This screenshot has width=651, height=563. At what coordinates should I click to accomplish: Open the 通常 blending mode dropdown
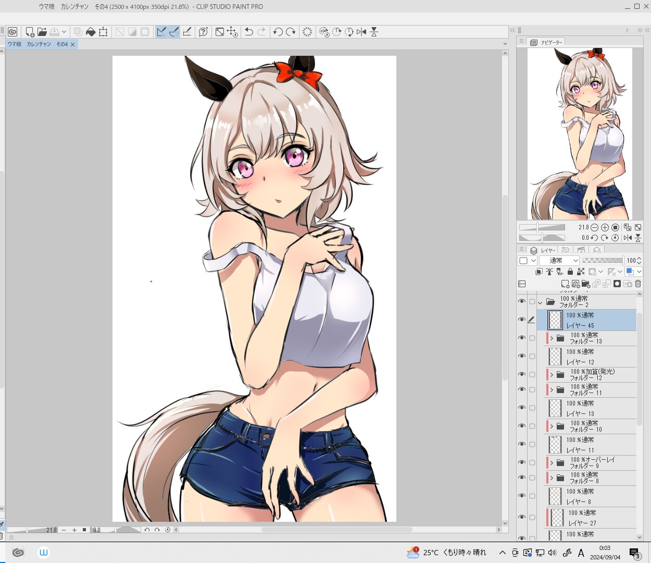559,260
